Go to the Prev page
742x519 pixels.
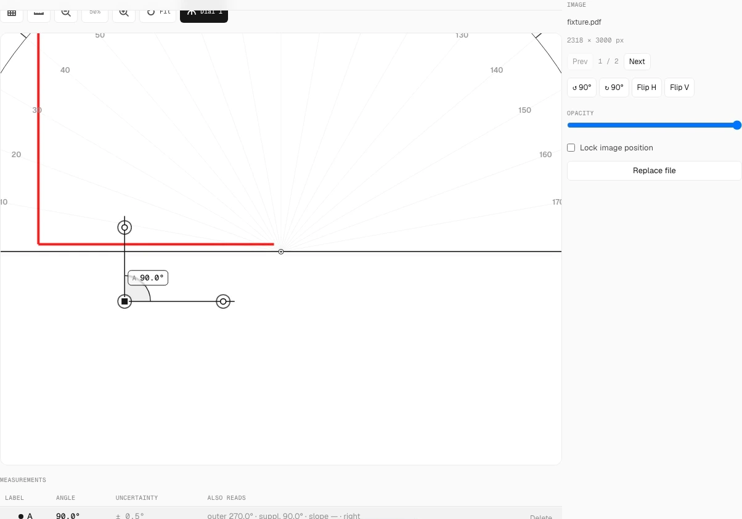pyautogui.click(x=580, y=62)
